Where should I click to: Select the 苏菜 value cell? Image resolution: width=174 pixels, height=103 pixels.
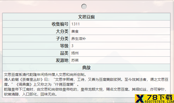pyautogui.click(x=120, y=60)
